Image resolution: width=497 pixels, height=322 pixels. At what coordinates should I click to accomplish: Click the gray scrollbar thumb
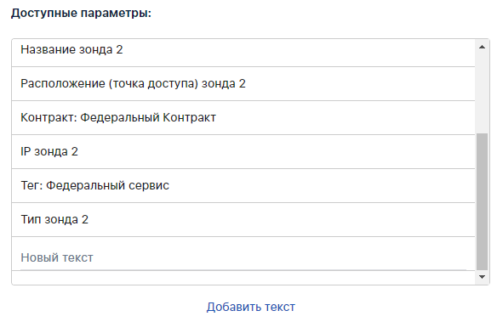click(482, 202)
